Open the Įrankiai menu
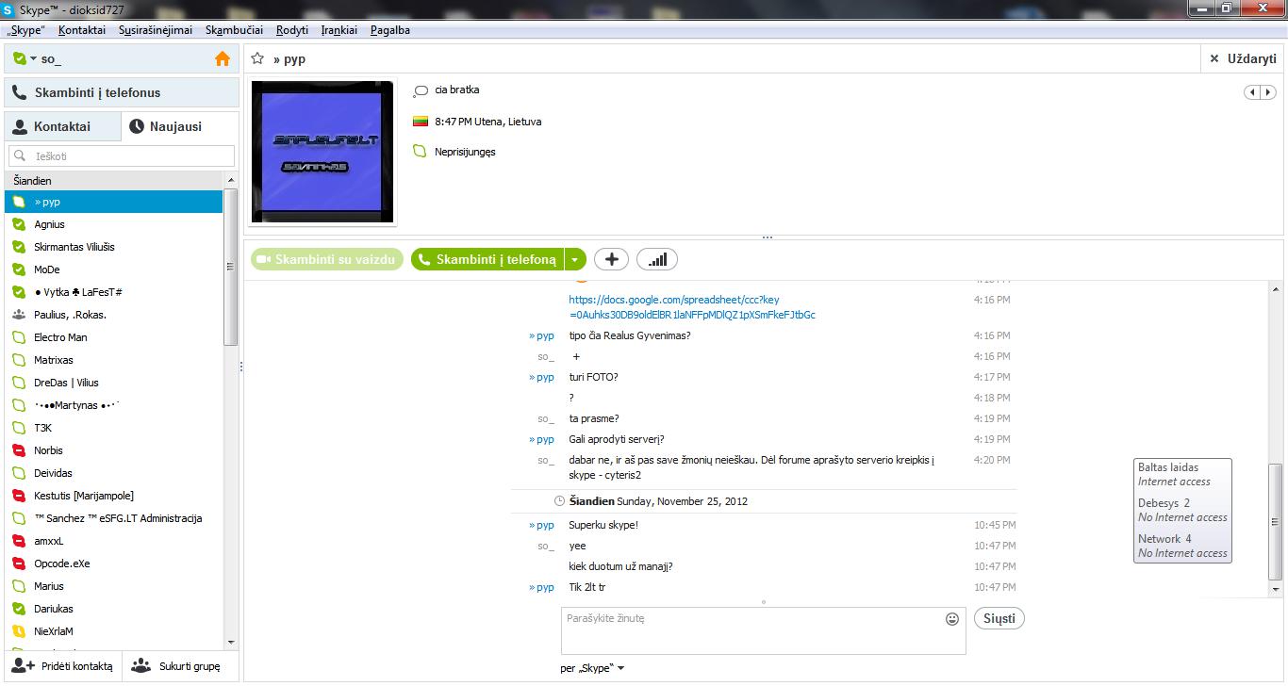Image resolution: width=1288 pixels, height=686 pixels. pos(339,30)
